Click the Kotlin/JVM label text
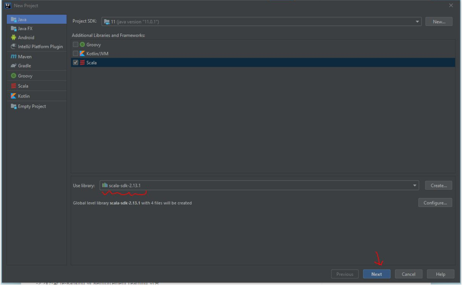The image size is (462, 285). [x=97, y=53]
